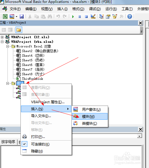
Task: Click the View Object icon in project panel
Action: (10, 30)
